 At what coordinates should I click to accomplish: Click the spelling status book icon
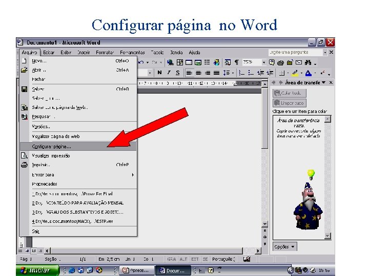point(247,259)
